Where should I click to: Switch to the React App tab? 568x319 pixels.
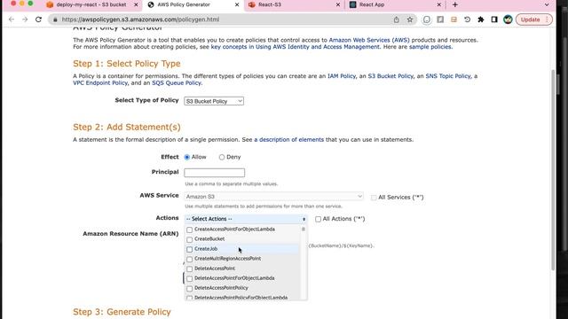click(395, 4)
